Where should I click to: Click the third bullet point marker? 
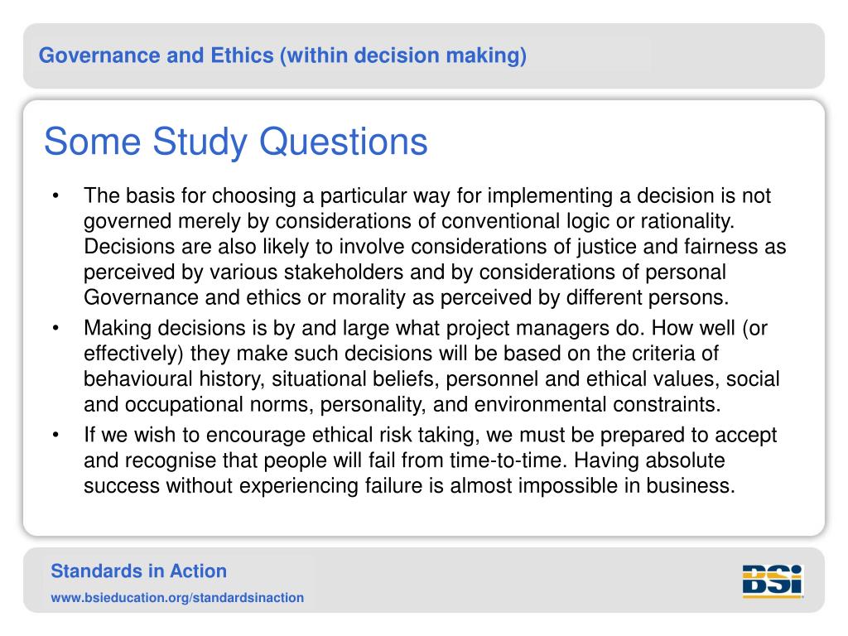55,436
